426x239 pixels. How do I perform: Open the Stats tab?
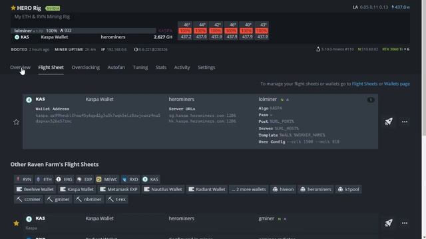tap(161, 68)
